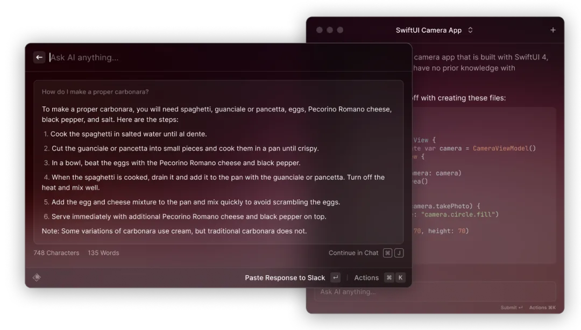This screenshot has height=330, width=581.
Task: Click step 1 about cooking the spaghetti
Action: (125, 134)
